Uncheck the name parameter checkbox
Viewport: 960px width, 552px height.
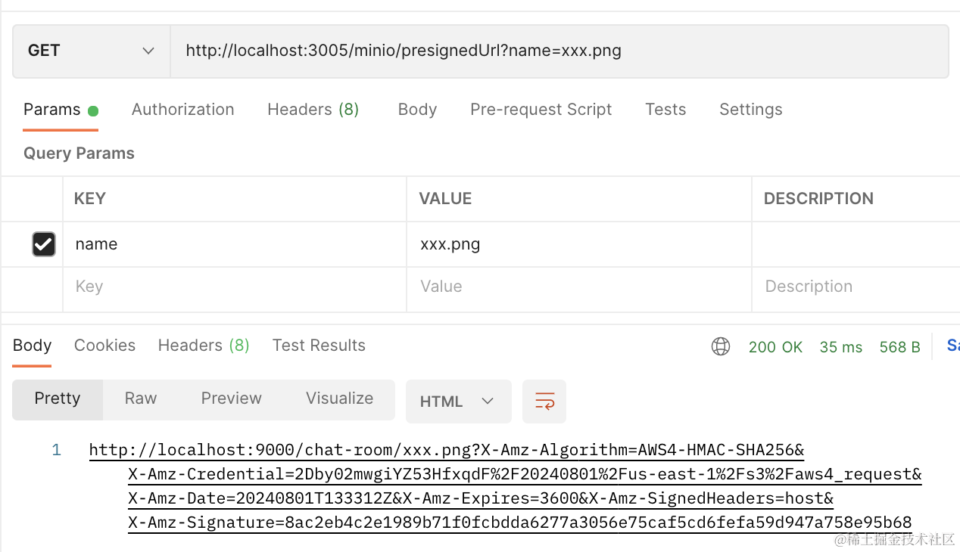44,244
